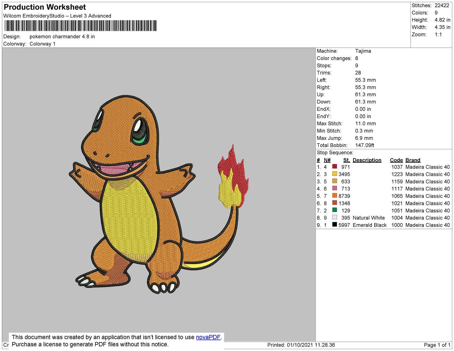The image size is (454, 351).
Task: Click the 'Page 1 of 1' footer
Action: tap(437, 345)
